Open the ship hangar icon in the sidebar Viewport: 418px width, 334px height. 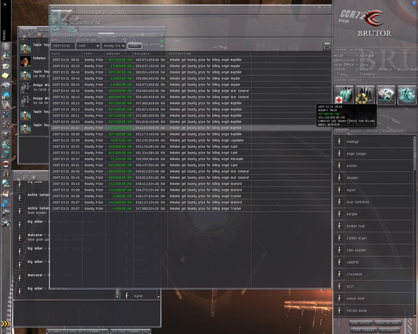(6, 214)
